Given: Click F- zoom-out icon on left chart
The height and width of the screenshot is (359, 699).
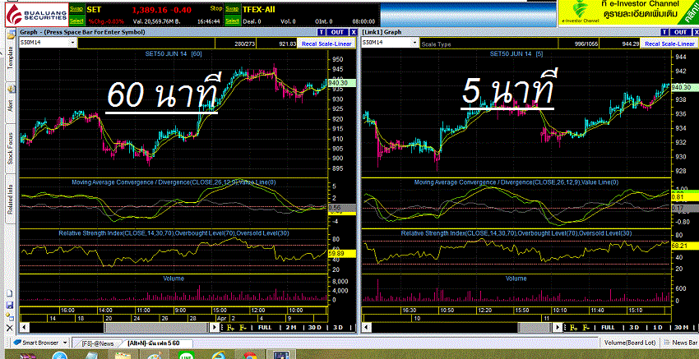Looking at the screenshot, I should coord(243,328).
